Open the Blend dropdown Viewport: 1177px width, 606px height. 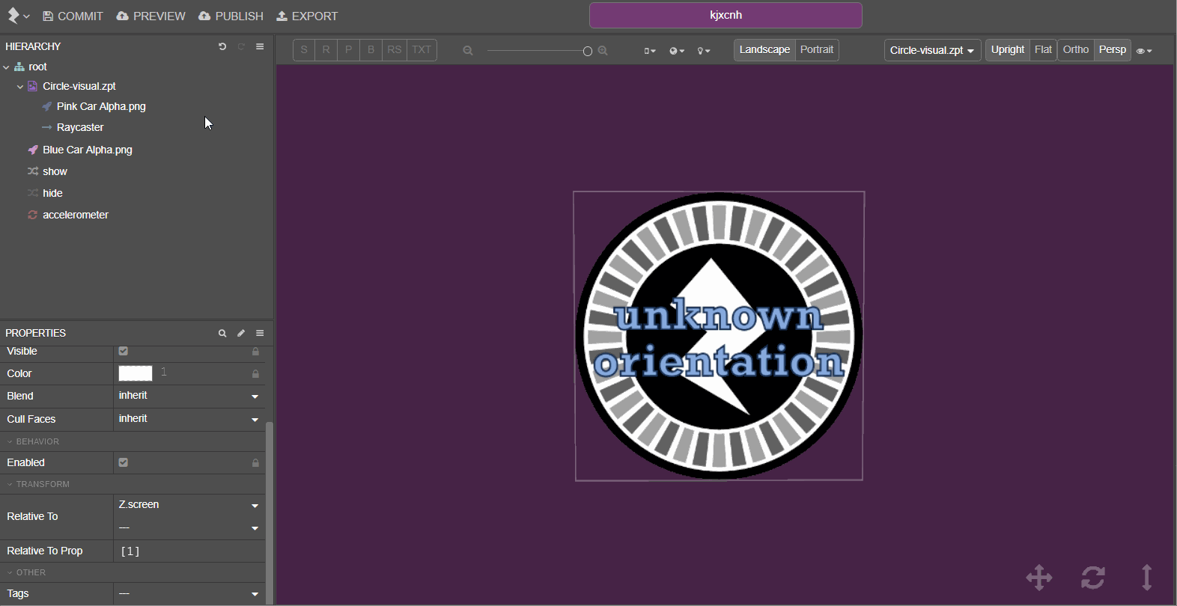[x=189, y=396]
